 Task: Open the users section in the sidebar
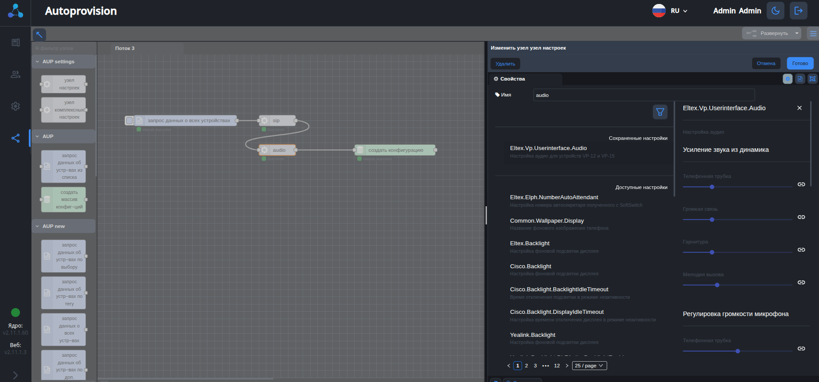click(16, 74)
